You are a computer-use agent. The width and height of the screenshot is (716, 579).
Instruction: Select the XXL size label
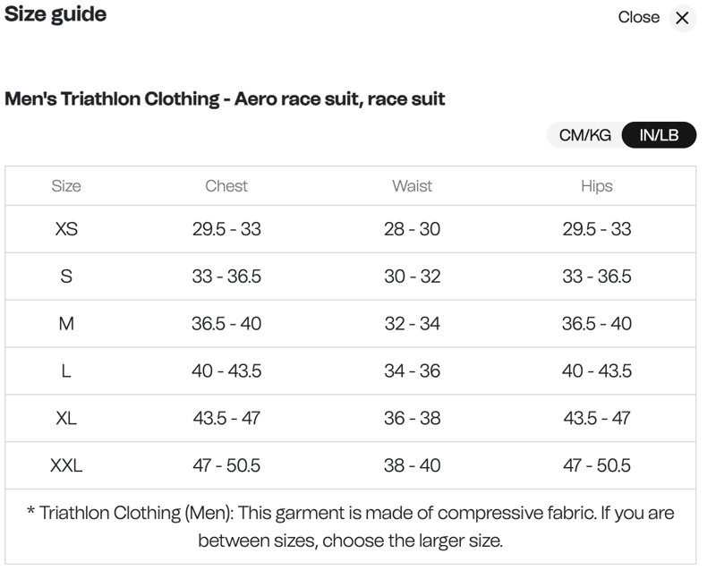[x=65, y=465]
